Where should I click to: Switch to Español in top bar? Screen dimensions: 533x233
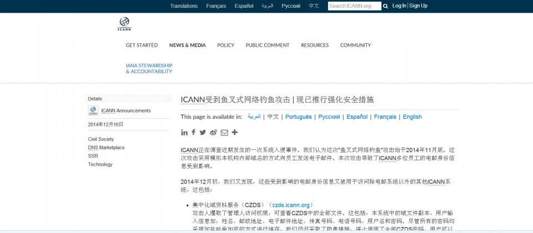[244, 6]
